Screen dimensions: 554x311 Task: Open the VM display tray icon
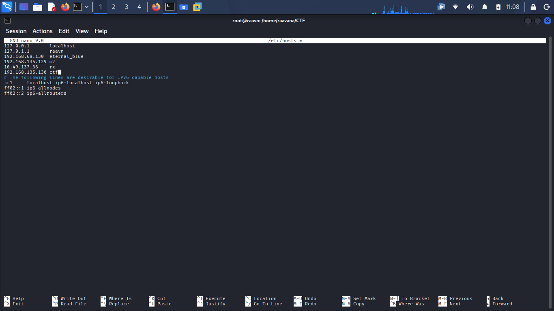coord(441,7)
